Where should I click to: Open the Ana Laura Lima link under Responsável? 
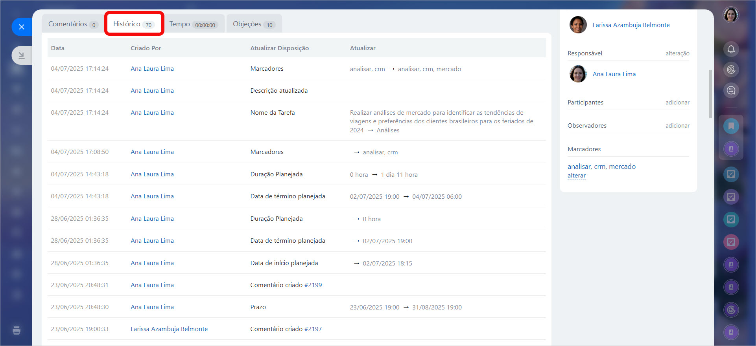point(614,74)
